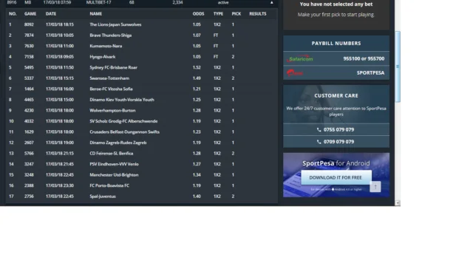This screenshot has height=266, width=473.
Task: Click the Airtel logo next to SPORTPESA
Action: pos(295,72)
